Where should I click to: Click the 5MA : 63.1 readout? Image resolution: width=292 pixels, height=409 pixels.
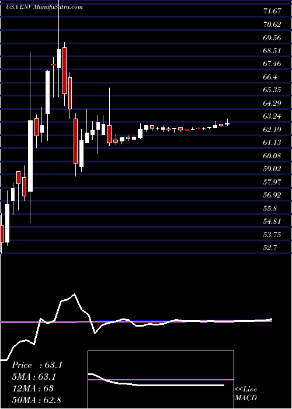coord(34,377)
